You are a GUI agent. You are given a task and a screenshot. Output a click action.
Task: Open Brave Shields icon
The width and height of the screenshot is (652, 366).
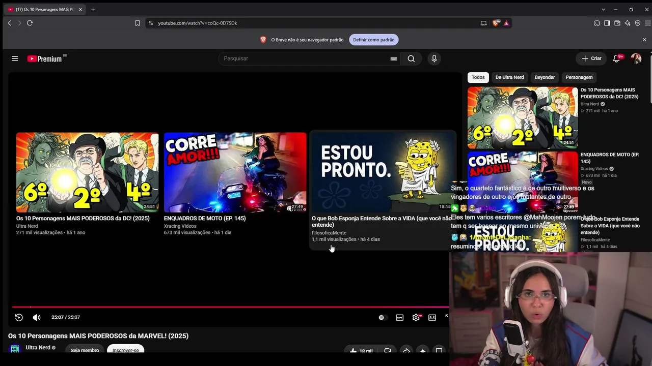496,23
